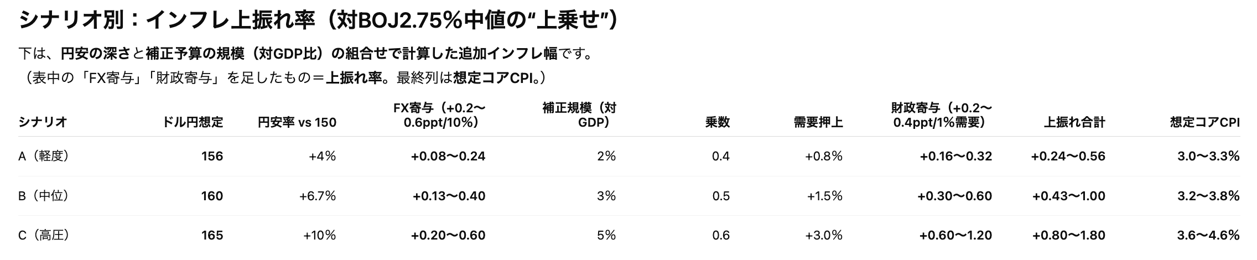Select the 財政寄与 column header

pos(941,115)
